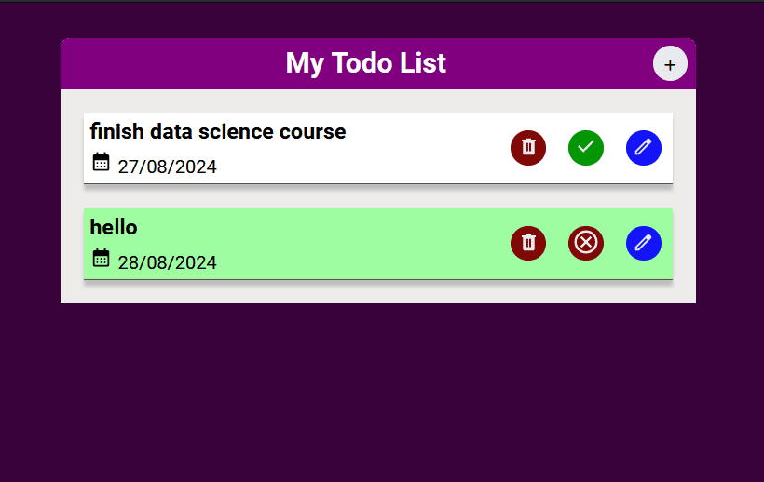Click the 28/08/2024 due date
This screenshot has height=482, width=764.
pyautogui.click(x=167, y=262)
